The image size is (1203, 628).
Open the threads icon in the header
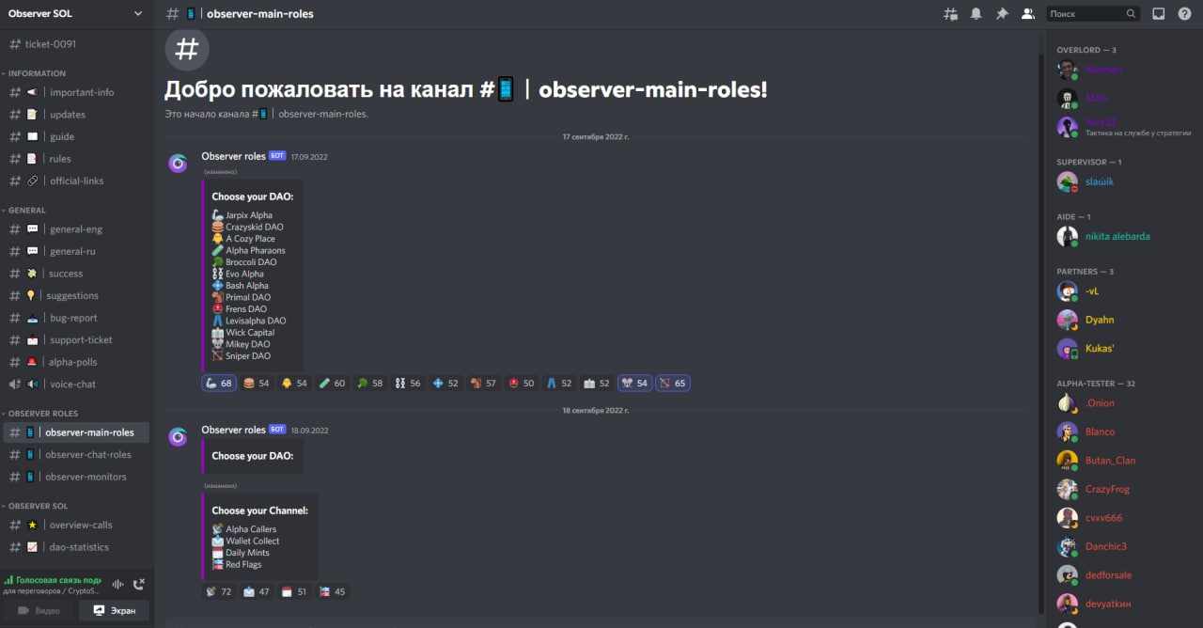click(951, 14)
